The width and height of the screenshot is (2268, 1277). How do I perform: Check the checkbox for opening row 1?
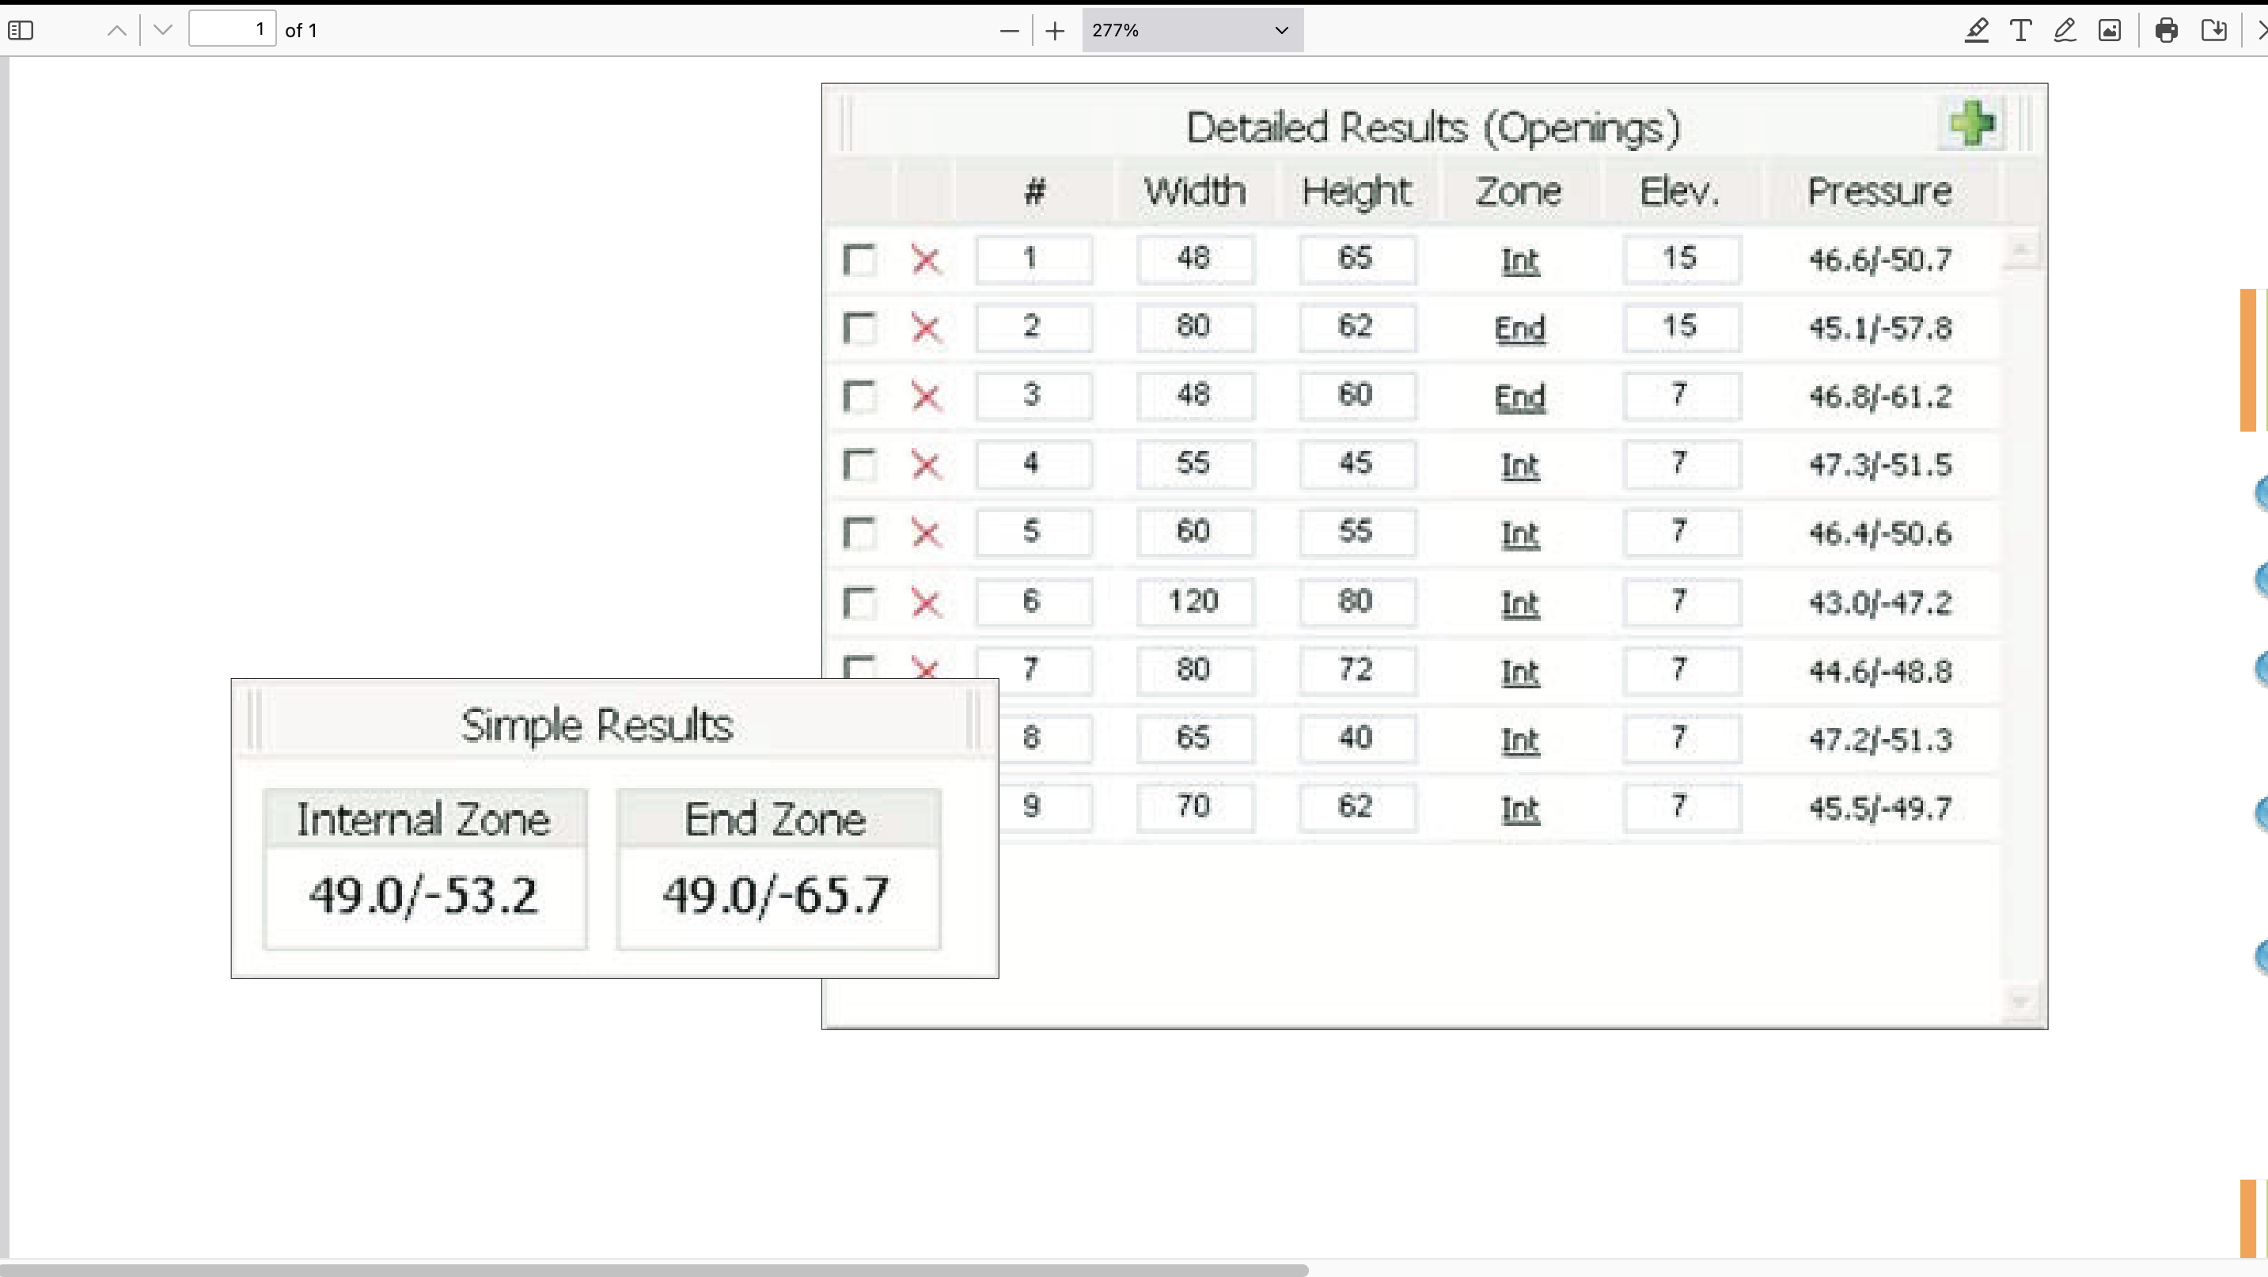click(x=859, y=260)
